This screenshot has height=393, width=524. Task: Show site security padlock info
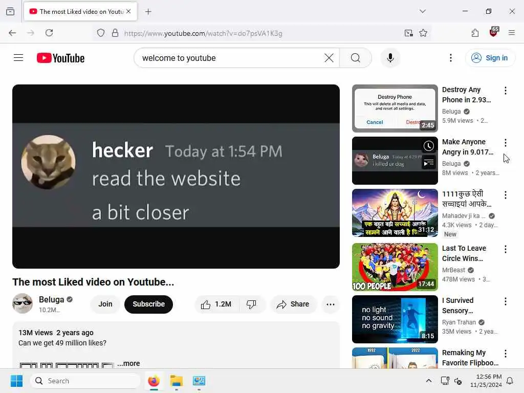coord(115,33)
